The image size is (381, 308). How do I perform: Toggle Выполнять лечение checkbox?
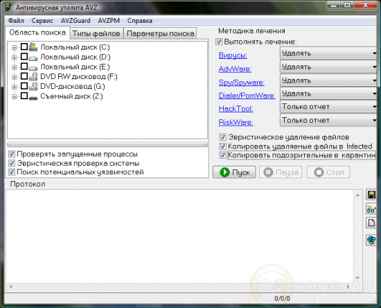click(219, 42)
